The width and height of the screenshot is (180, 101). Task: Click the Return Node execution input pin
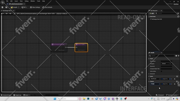(76, 47)
